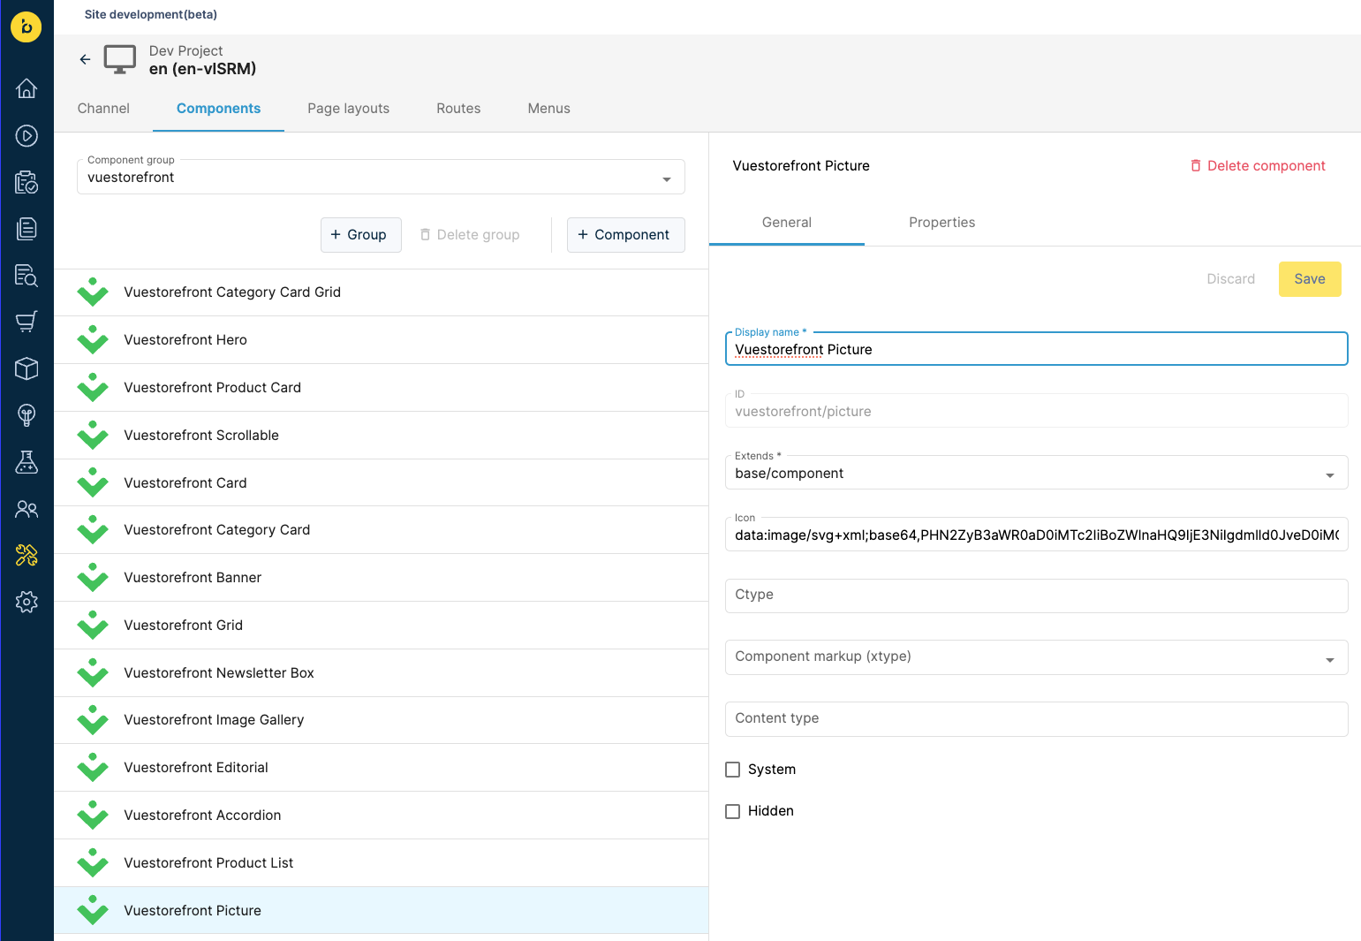Open the Properties tab

coord(941,223)
